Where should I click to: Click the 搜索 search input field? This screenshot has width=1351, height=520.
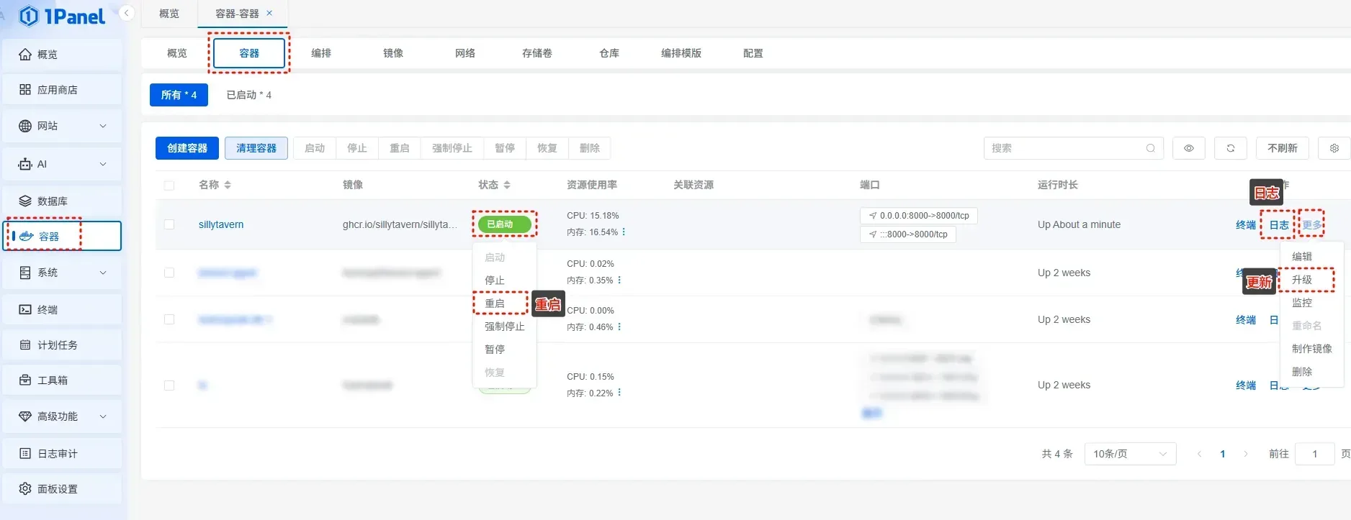point(1066,148)
